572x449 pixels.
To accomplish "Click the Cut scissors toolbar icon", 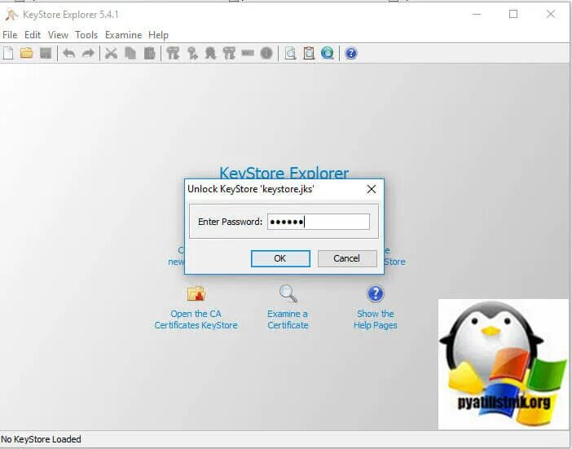I will [112, 53].
